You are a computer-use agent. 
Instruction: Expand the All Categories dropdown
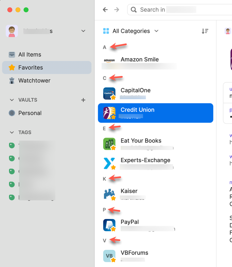click(x=131, y=31)
